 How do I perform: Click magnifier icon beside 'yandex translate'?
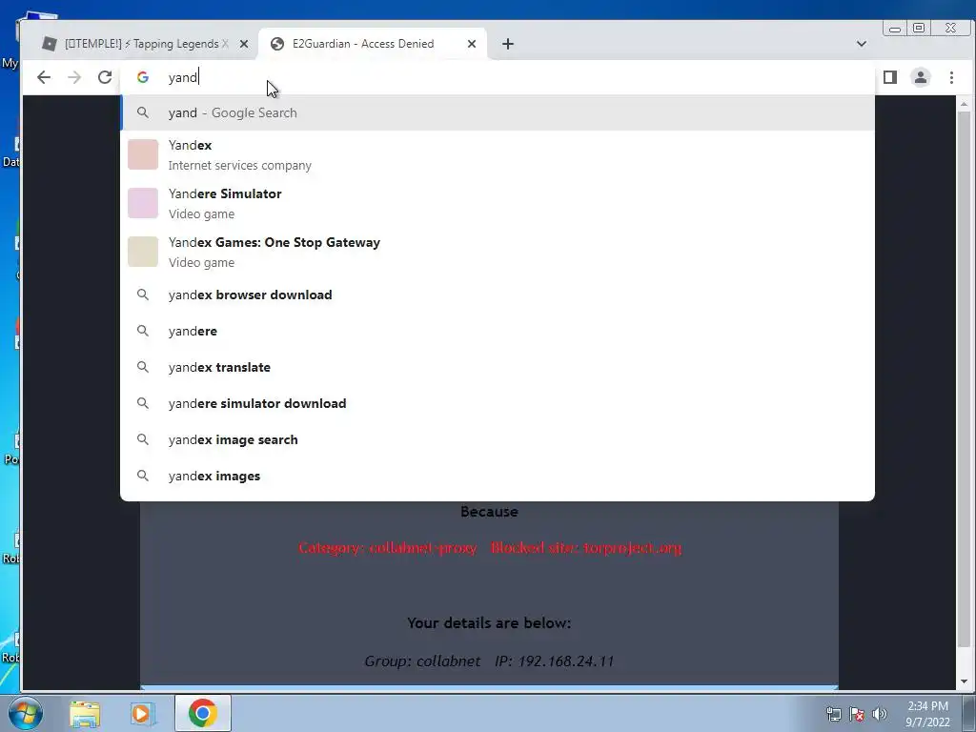[143, 367]
